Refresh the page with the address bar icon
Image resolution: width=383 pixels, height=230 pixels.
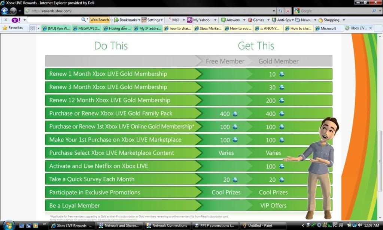(x=280, y=11)
